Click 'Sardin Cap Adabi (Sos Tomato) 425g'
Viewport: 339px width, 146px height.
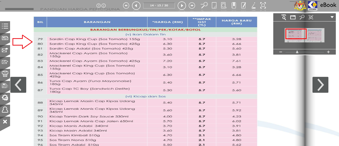pos(91,48)
